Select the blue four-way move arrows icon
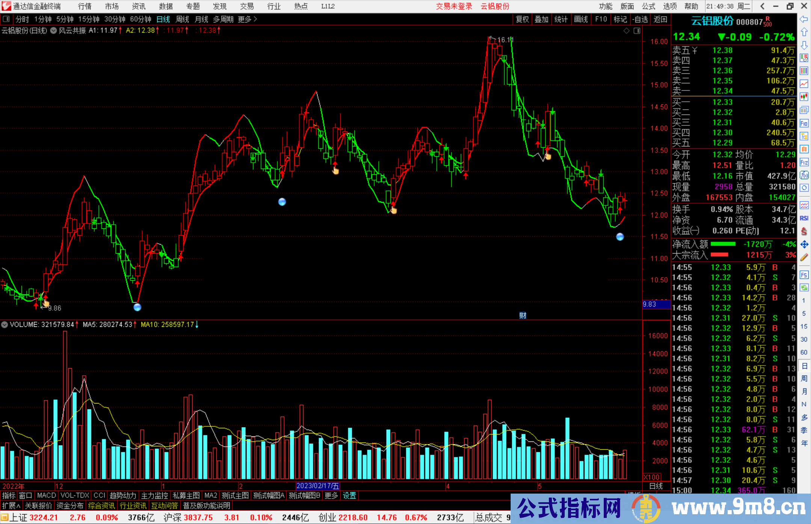The height and width of the screenshot is (524, 811). coord(804,245)
